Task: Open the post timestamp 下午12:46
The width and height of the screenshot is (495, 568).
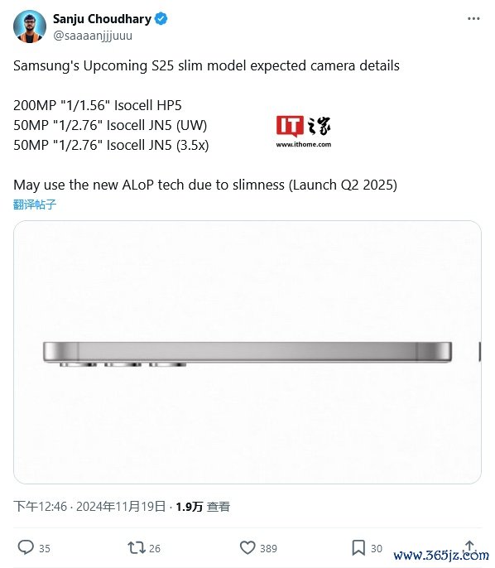Action: 41,507
